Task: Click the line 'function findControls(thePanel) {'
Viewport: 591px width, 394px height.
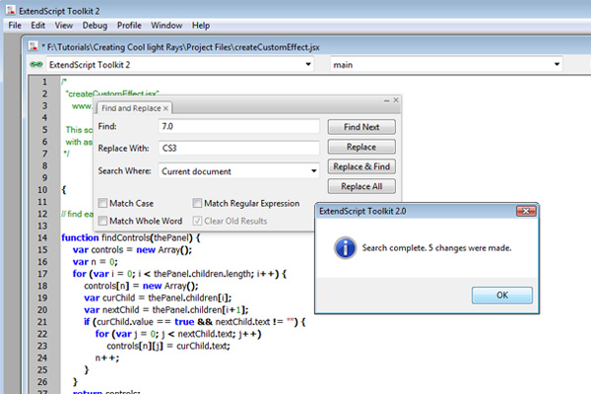Action: pos(131,238)
